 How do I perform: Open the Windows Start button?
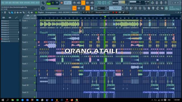pos(3,100)
